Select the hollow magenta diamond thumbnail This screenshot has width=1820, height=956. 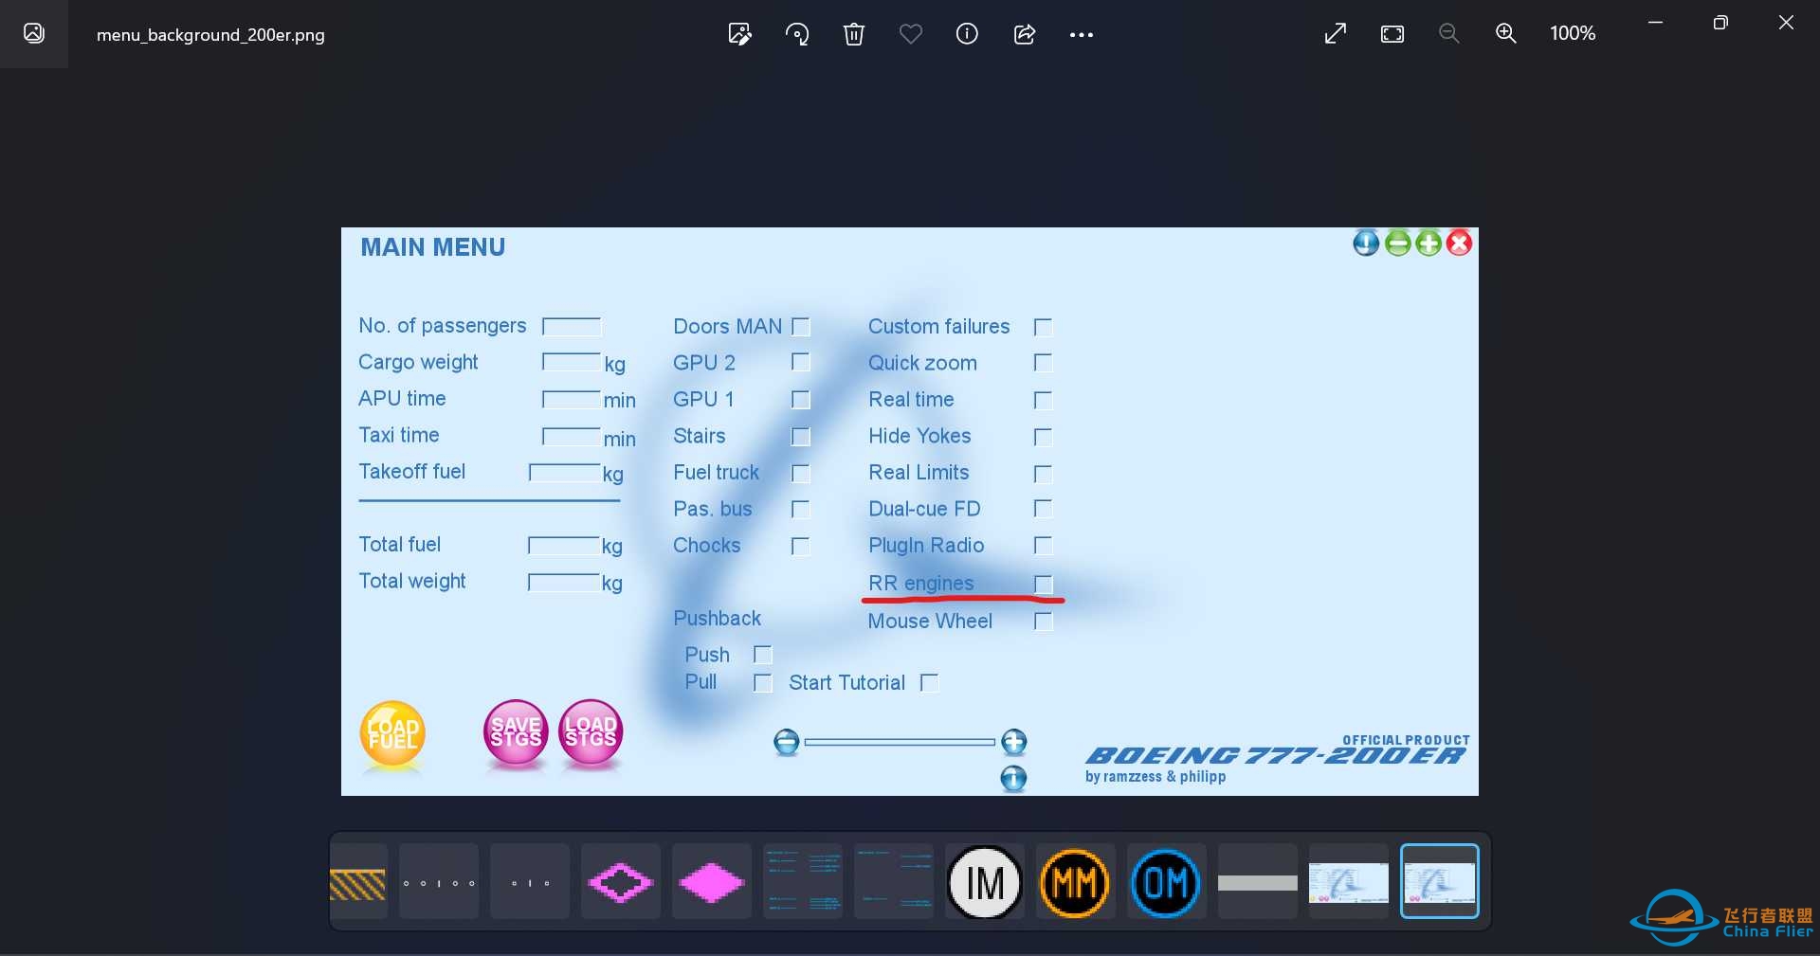621,882
